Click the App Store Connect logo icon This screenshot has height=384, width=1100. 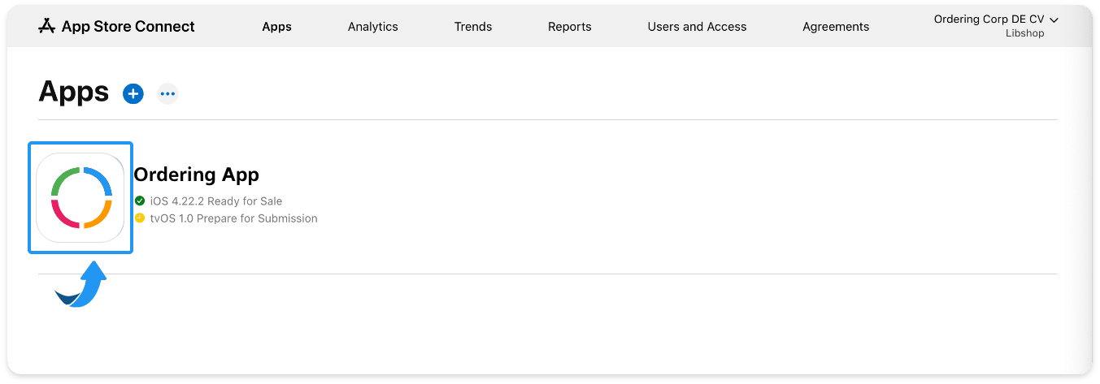46,26
